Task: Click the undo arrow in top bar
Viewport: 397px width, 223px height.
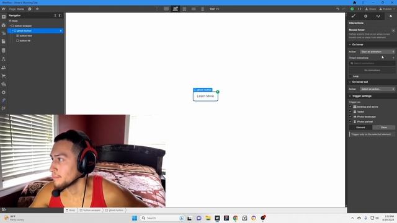Action: pyautogui.click(x=337, y=9)
